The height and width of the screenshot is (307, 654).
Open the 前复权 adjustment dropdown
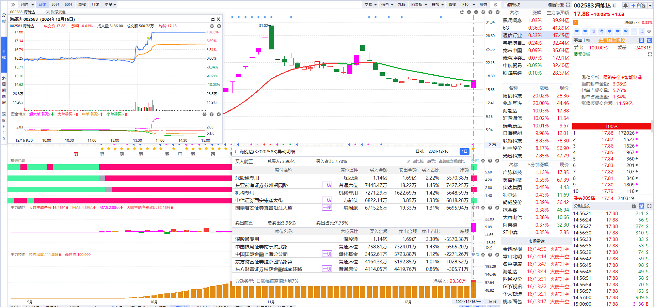tap(419, 4)
